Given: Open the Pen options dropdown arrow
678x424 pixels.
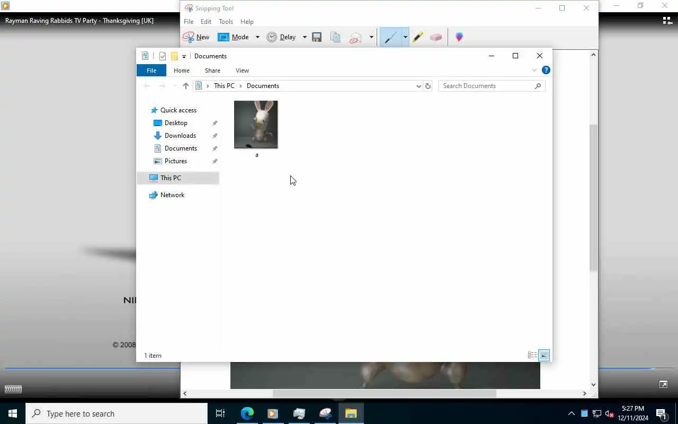Looking at the screenshot, I should pos(405,37).
